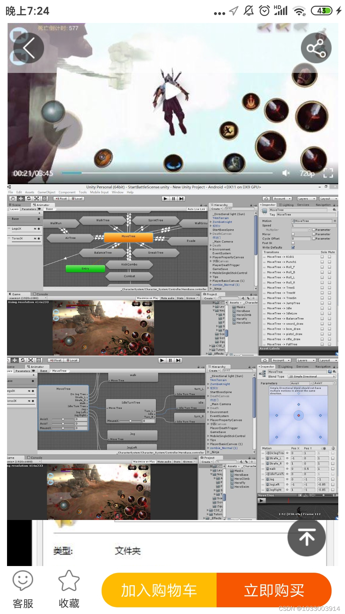The image size is (345, 614).
Task: Click the Speed field in Inspector
Action: click(313, 225)
